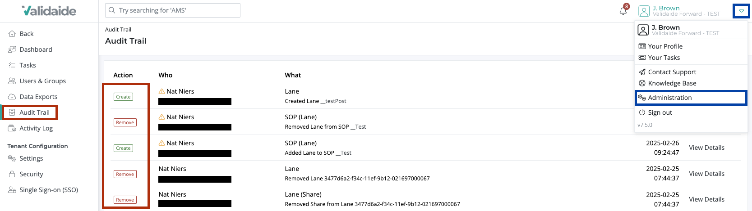Screen dimensions: 752x211
Task: Click the Dashboard chart icon
Action: [12, 49]
